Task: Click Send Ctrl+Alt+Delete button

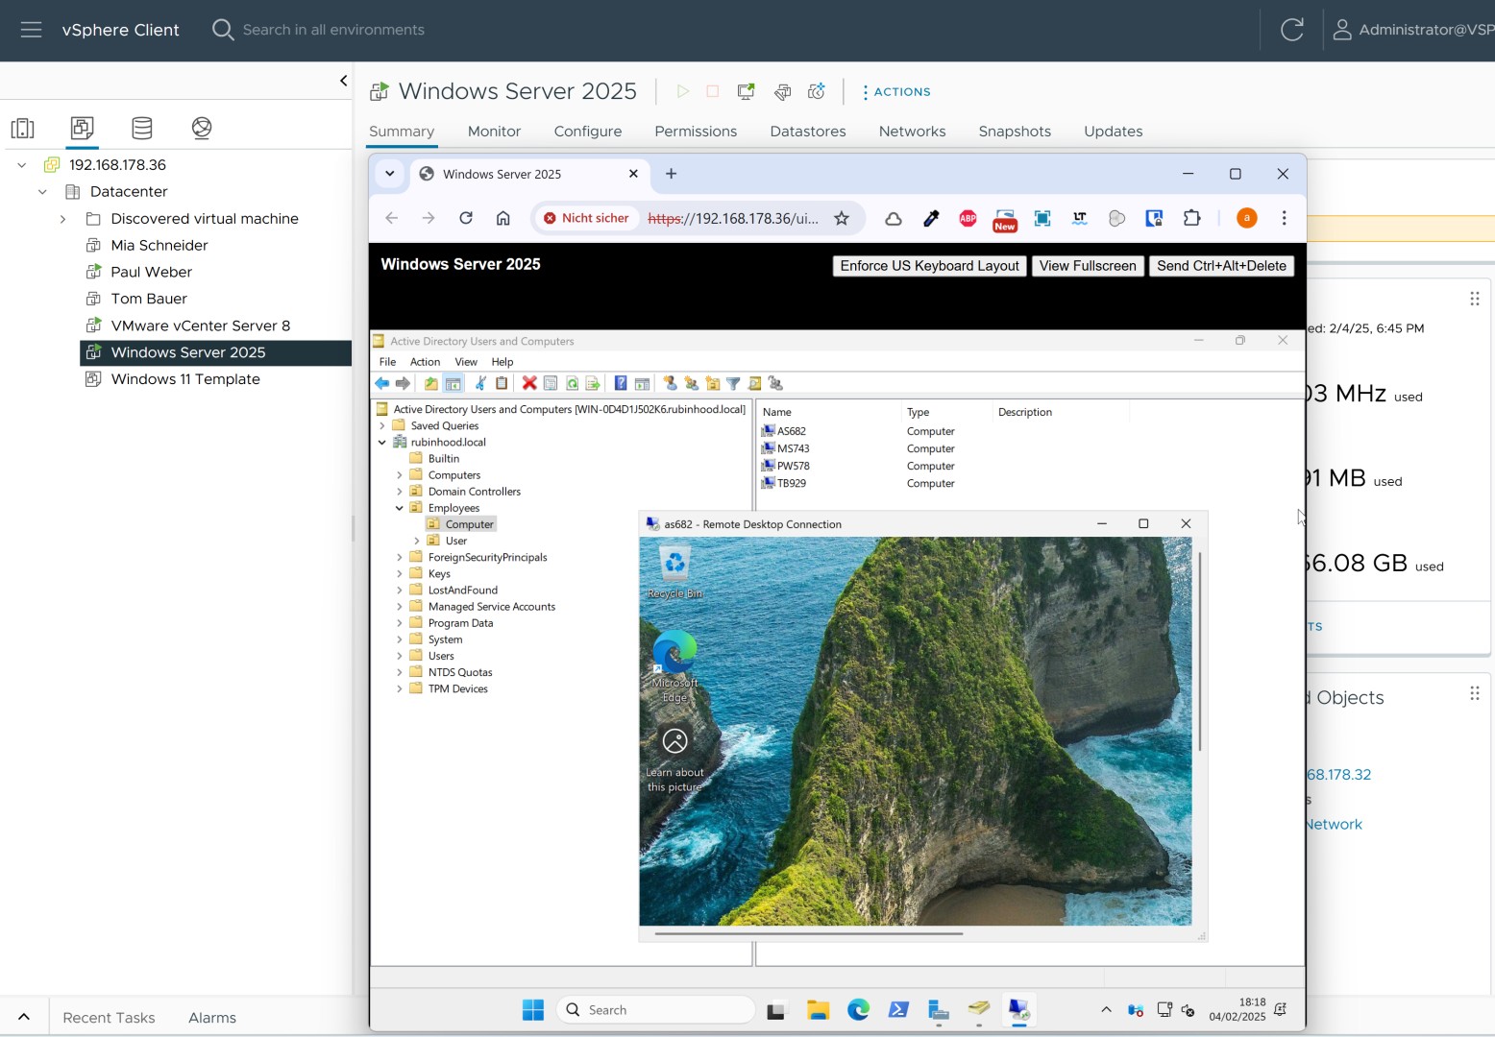Action: point(1221,266)
